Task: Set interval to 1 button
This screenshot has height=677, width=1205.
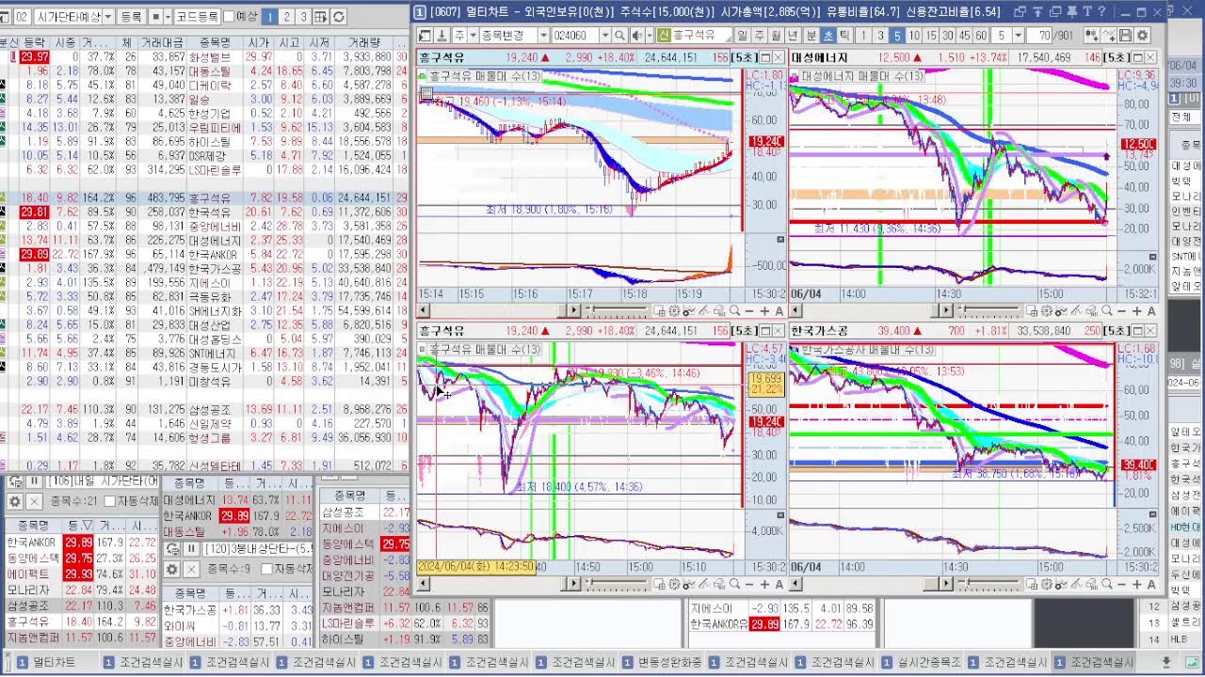Action: click(863, 36)
